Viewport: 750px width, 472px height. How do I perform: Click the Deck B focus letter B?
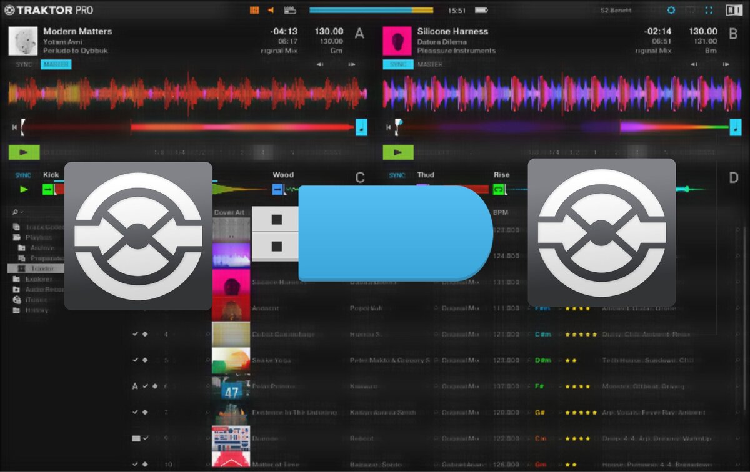tap(733, 34)
